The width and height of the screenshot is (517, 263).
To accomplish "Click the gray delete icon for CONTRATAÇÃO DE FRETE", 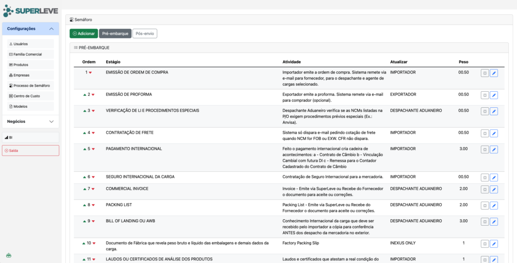I will pyautogui.click(x=484, y=134).
